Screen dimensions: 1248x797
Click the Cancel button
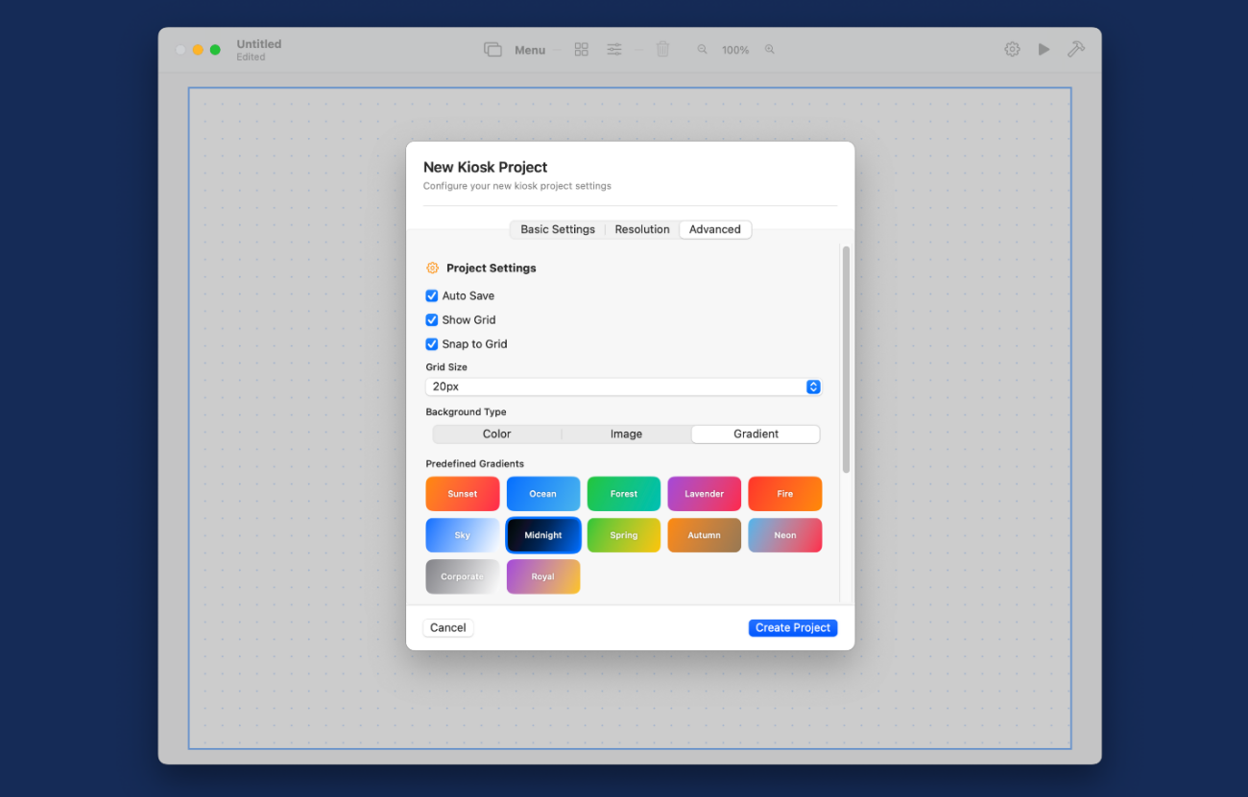(448, 627)
